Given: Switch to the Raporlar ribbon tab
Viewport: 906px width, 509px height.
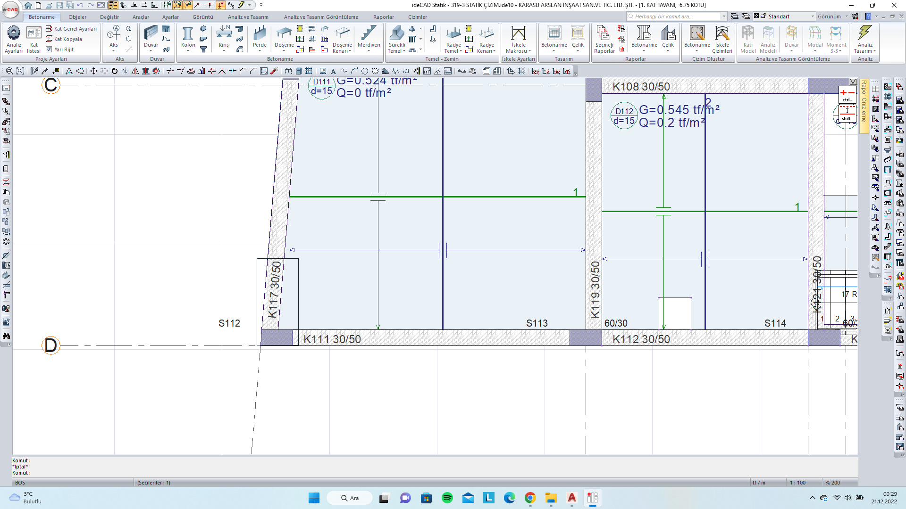Looking at the screenshot, I should click(384, 17).
